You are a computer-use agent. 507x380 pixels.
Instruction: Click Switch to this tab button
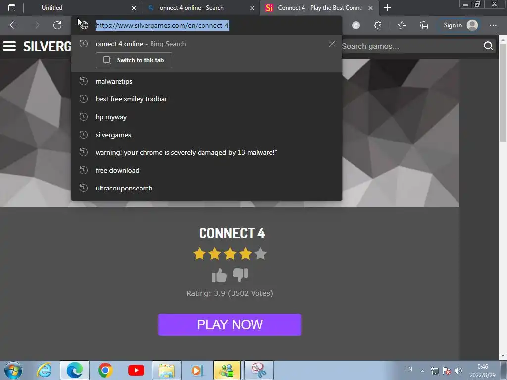[x=134, y=60]
